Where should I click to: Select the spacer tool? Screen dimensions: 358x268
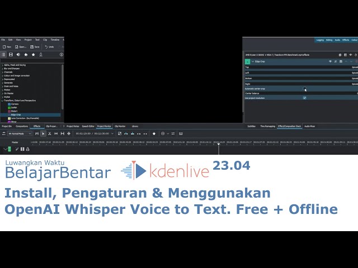[x=56, y=133]
